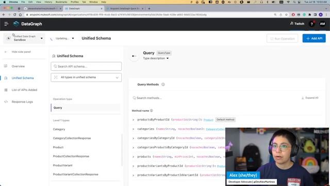Image resolution: width=330 pixels, height=186 pixels.
Task: Click the Overview sidebar icon
Action: 6,66
